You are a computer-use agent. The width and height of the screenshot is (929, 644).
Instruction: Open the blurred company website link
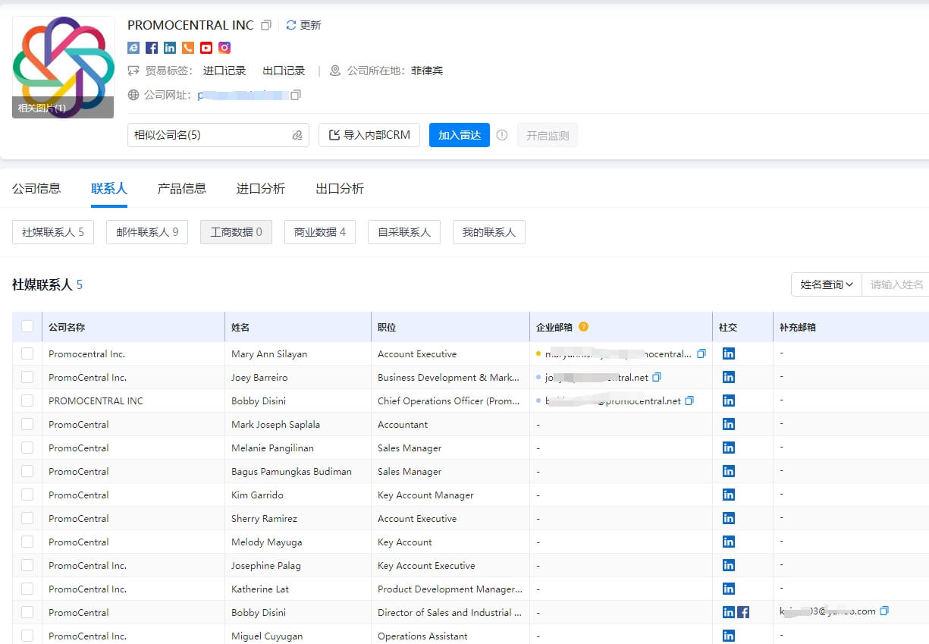point(243,95)
